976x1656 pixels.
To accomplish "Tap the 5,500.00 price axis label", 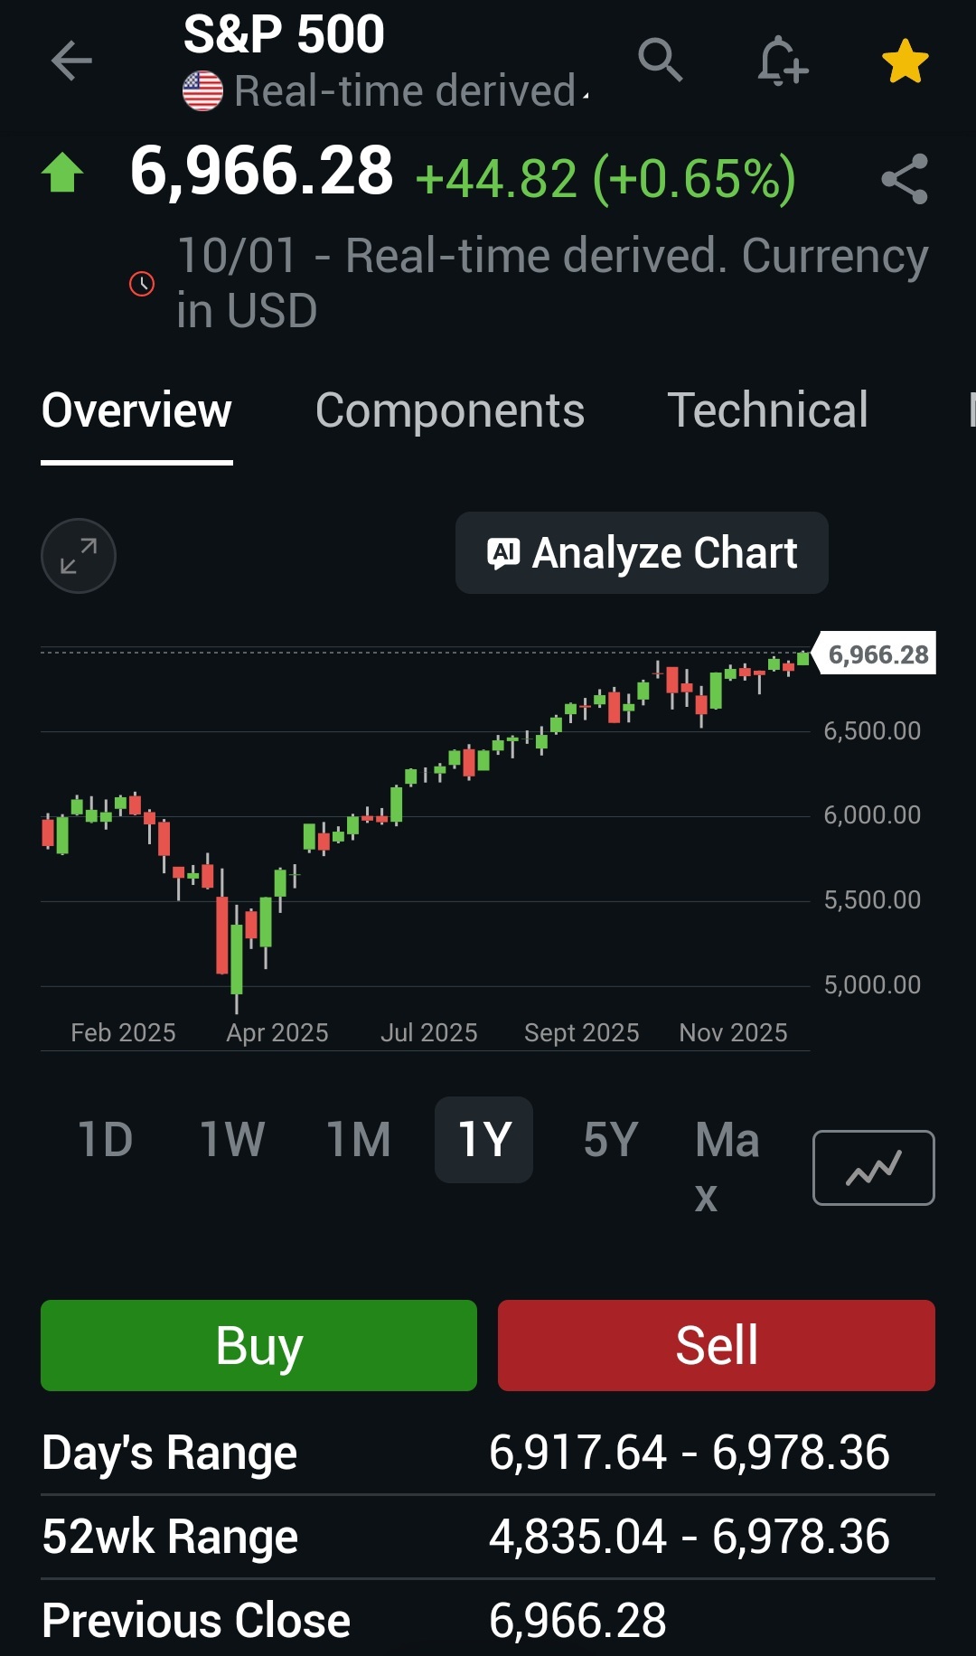I will coord(872,899).
